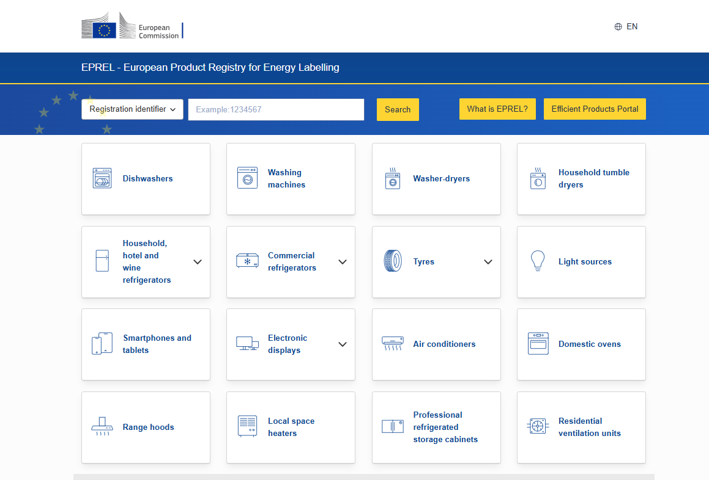Click the Professional refrigerated storage cabinets icon
Viewport: 709px width, 480px height.
[x=393, y=426]
